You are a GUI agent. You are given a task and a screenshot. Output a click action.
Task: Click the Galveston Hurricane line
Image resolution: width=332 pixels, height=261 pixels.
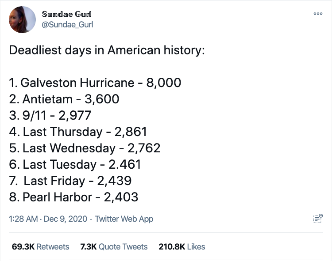coord(95,83)
